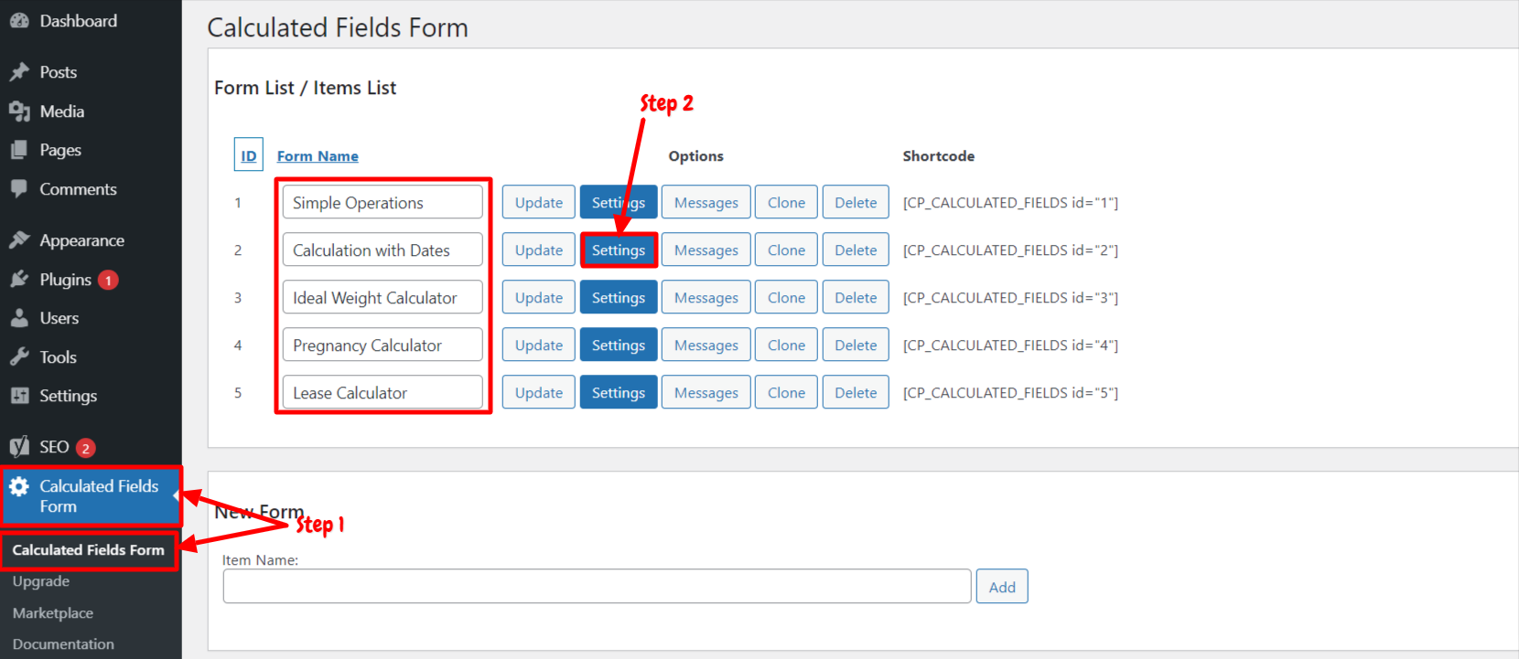This screenshot has height=659, width=1519.
Task: Select the Calculated Fields Form gear icon
Action: (19, 486)
